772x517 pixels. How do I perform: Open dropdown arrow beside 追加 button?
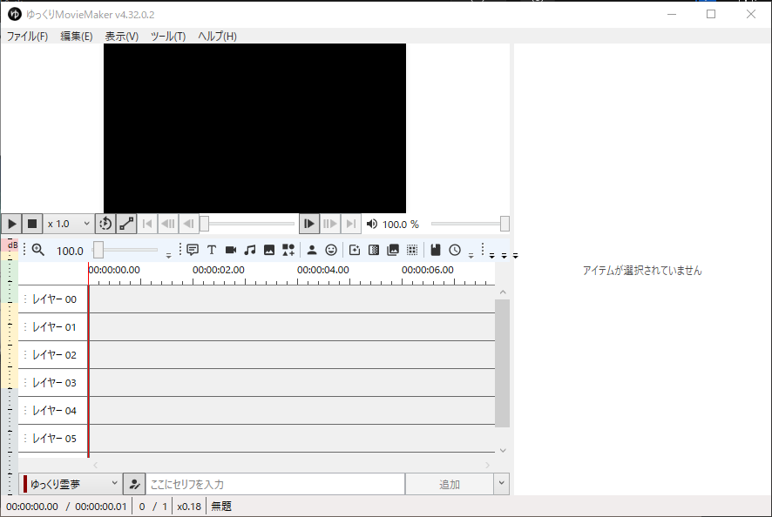501,484
